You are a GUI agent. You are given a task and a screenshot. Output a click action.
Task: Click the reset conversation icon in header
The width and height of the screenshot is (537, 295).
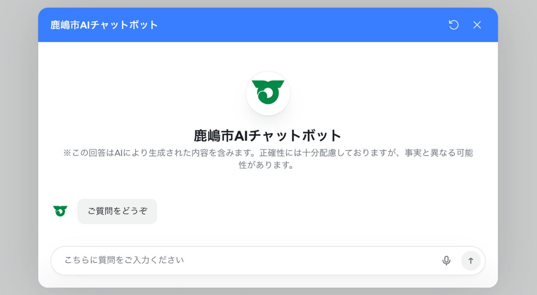tap(454, 25)
